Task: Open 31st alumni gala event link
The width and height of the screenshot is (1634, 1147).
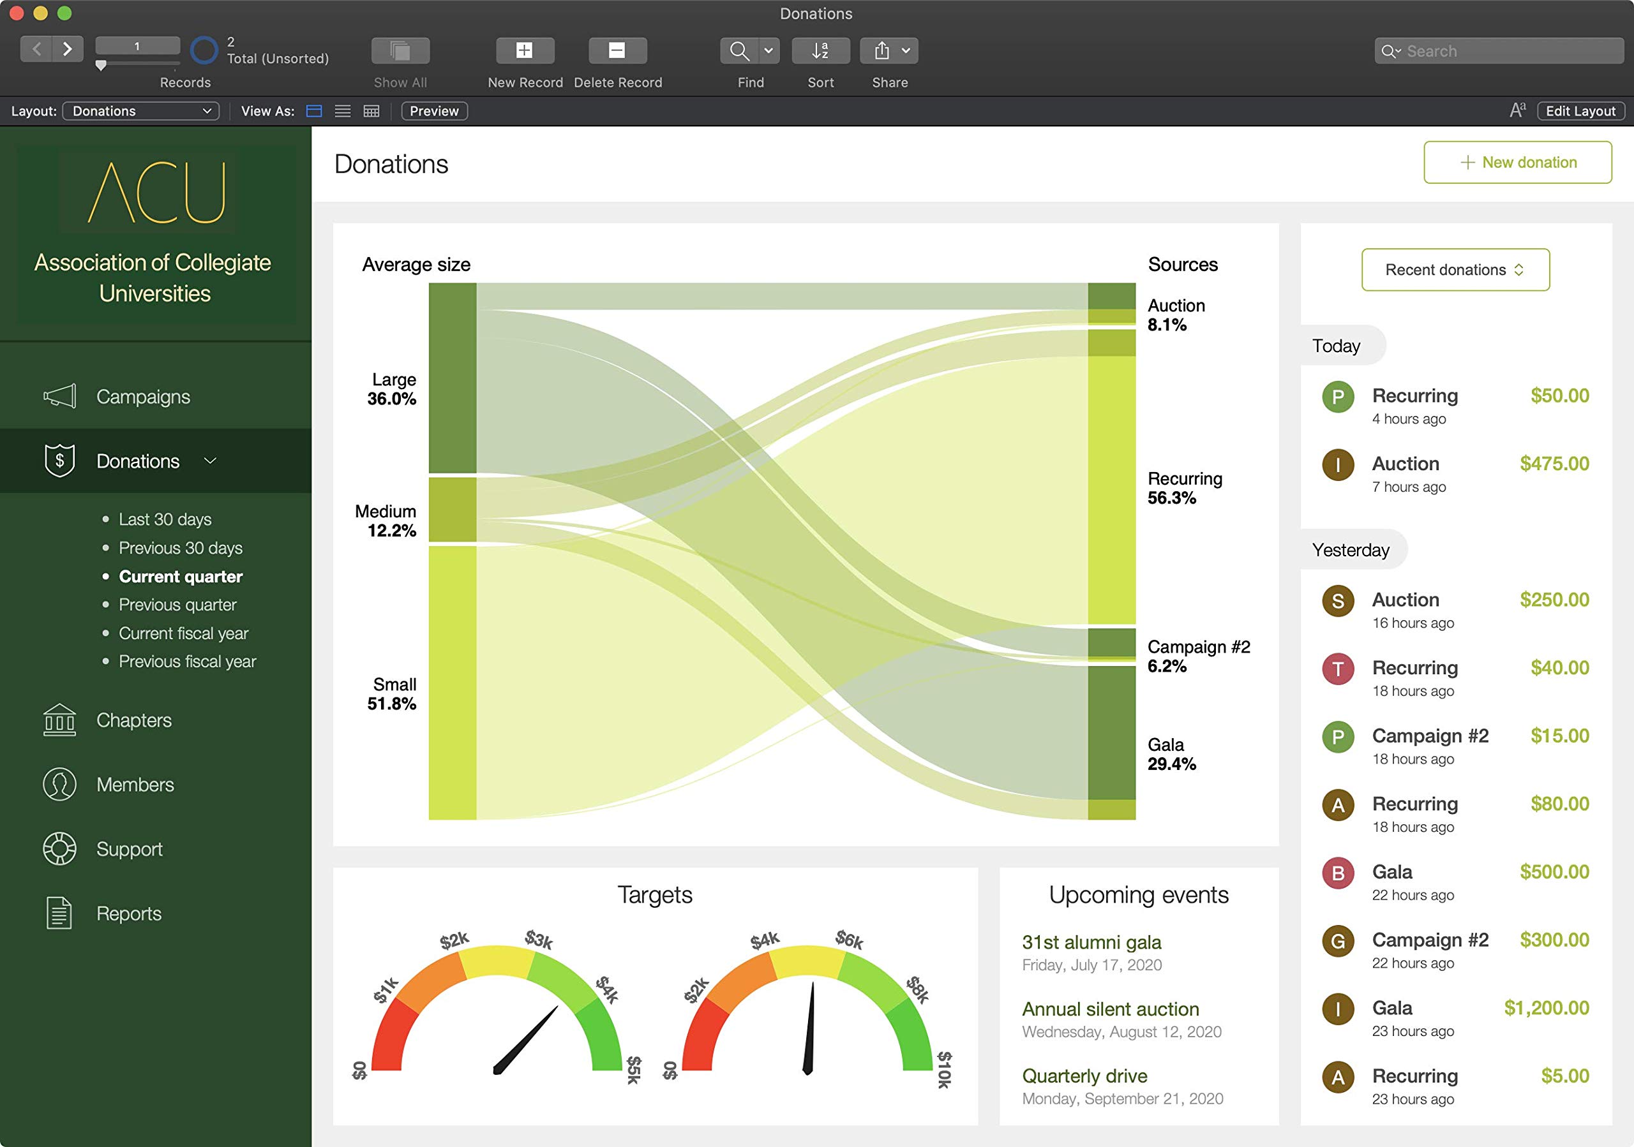Action: 1091,942
